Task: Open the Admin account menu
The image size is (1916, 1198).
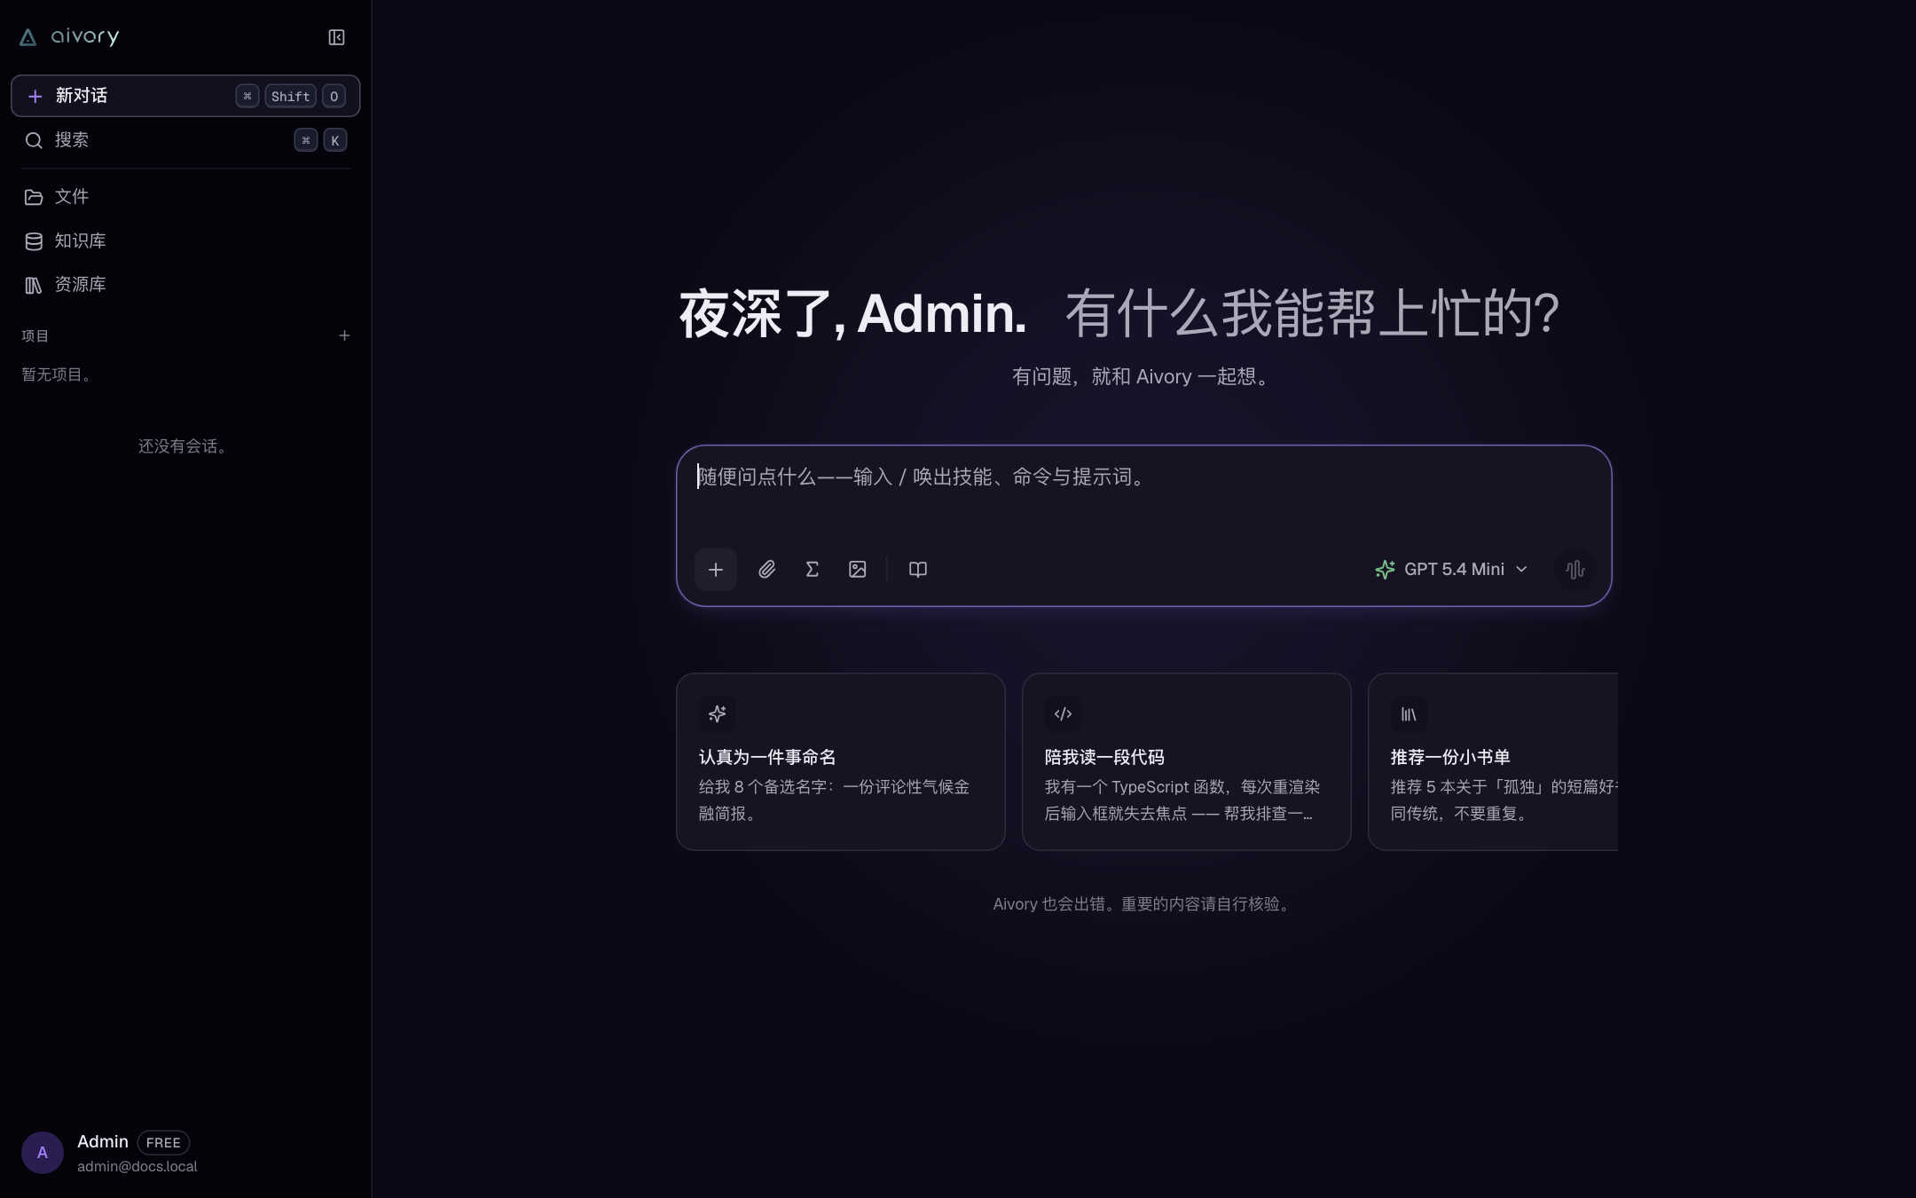Action: 185,1153
